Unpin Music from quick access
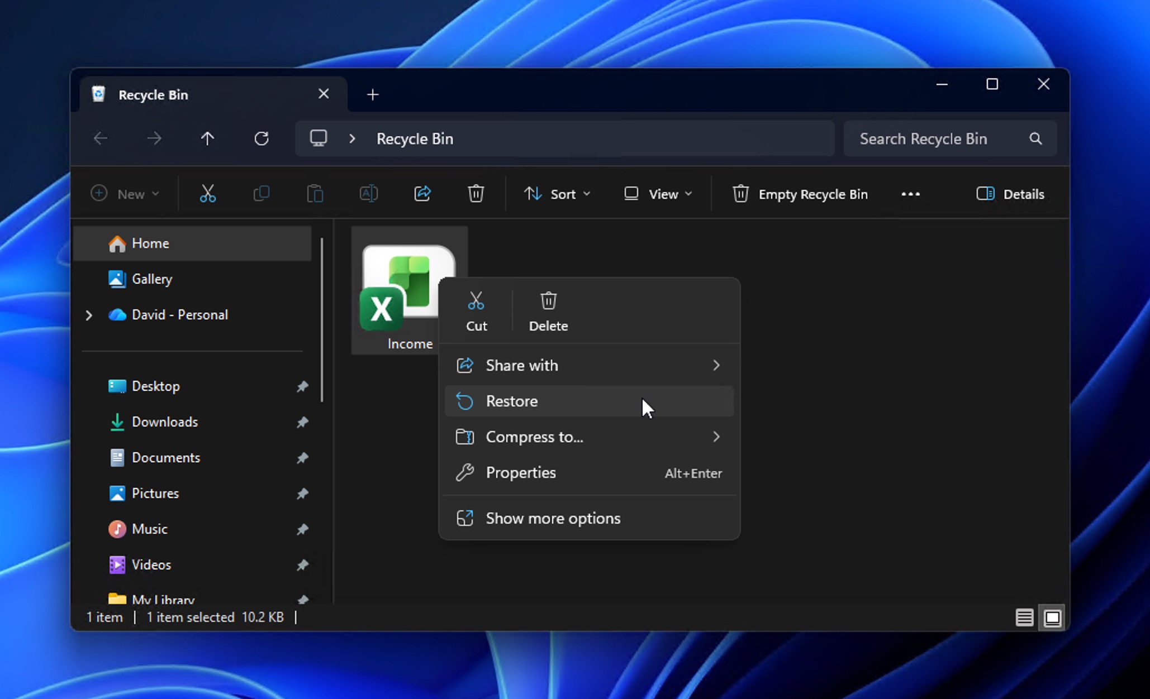 coord(302,529)
